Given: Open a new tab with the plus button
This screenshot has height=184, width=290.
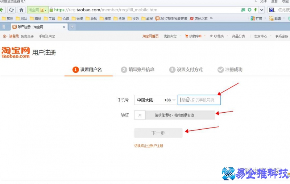Looking at the screenshot, I should pyautogui.click(x=72, y=27).
